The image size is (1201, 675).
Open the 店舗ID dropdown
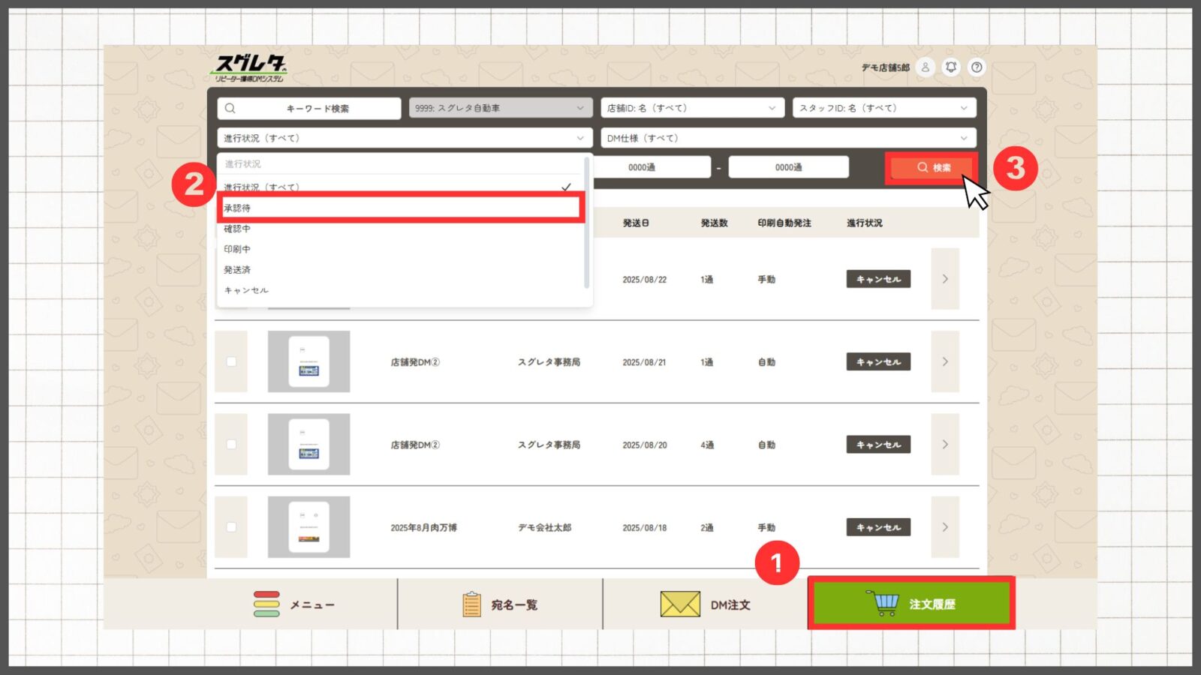[691, 108]
